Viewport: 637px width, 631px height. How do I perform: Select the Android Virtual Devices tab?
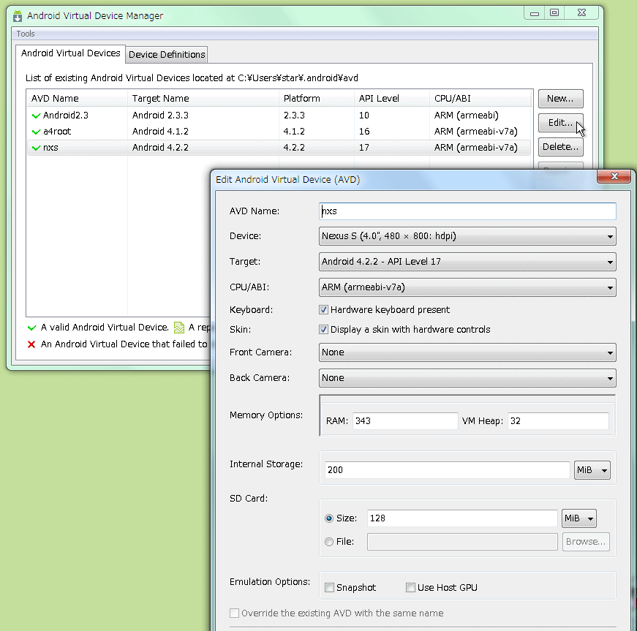(x=71, y=53)
